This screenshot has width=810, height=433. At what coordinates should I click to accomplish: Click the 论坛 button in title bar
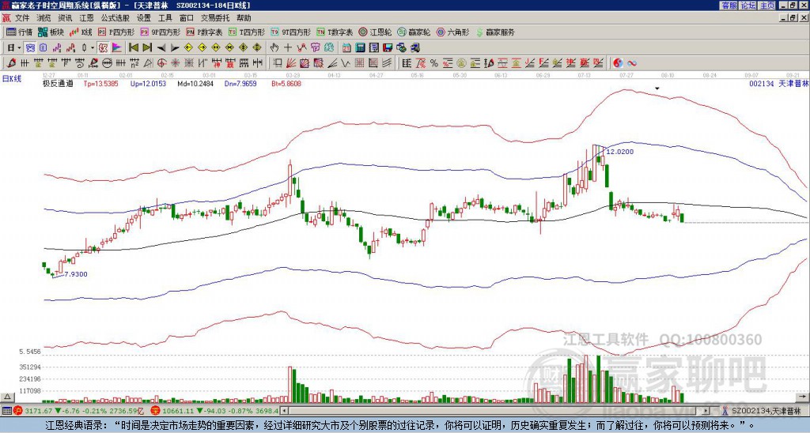click(748, 6)
